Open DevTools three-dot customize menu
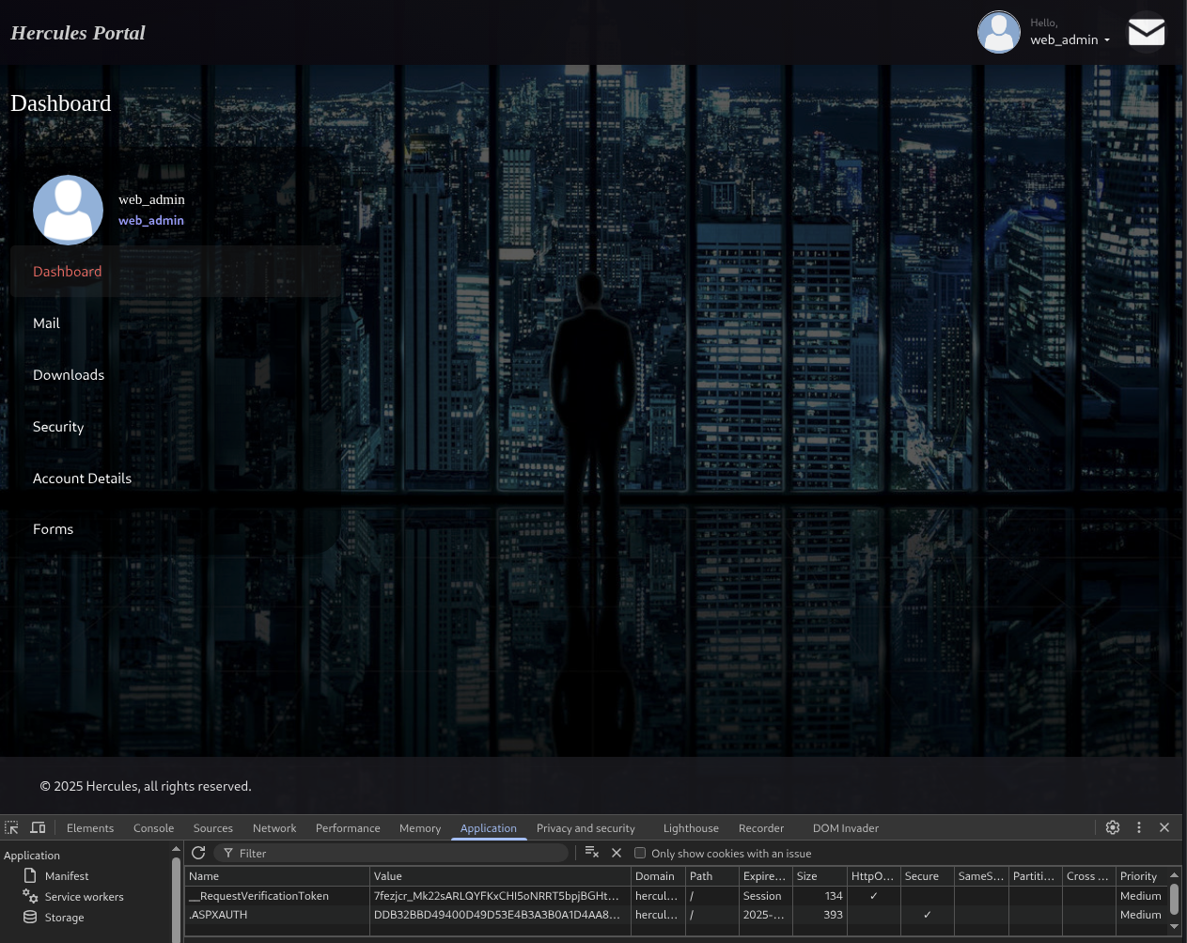This screenshot has height=943, width=1187. [x=1139, y=827]
